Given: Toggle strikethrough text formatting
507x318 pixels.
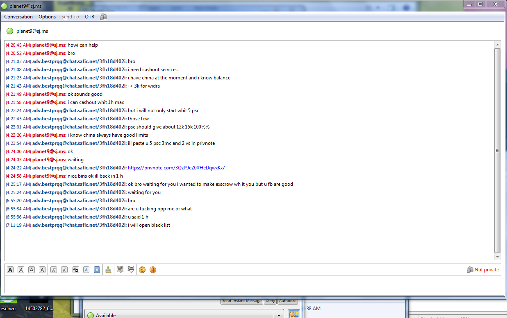Looking at the screenshot, I should tap(42, 270).
